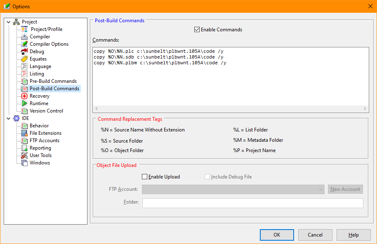Select Pre-Build Commands in the tree
This screenshot has width=377, height=244.
coord(53,81)
